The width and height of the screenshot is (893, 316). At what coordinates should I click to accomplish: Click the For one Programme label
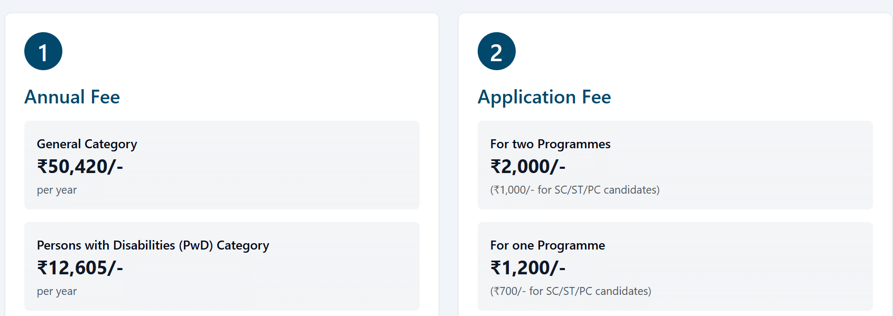pos(547,245)
